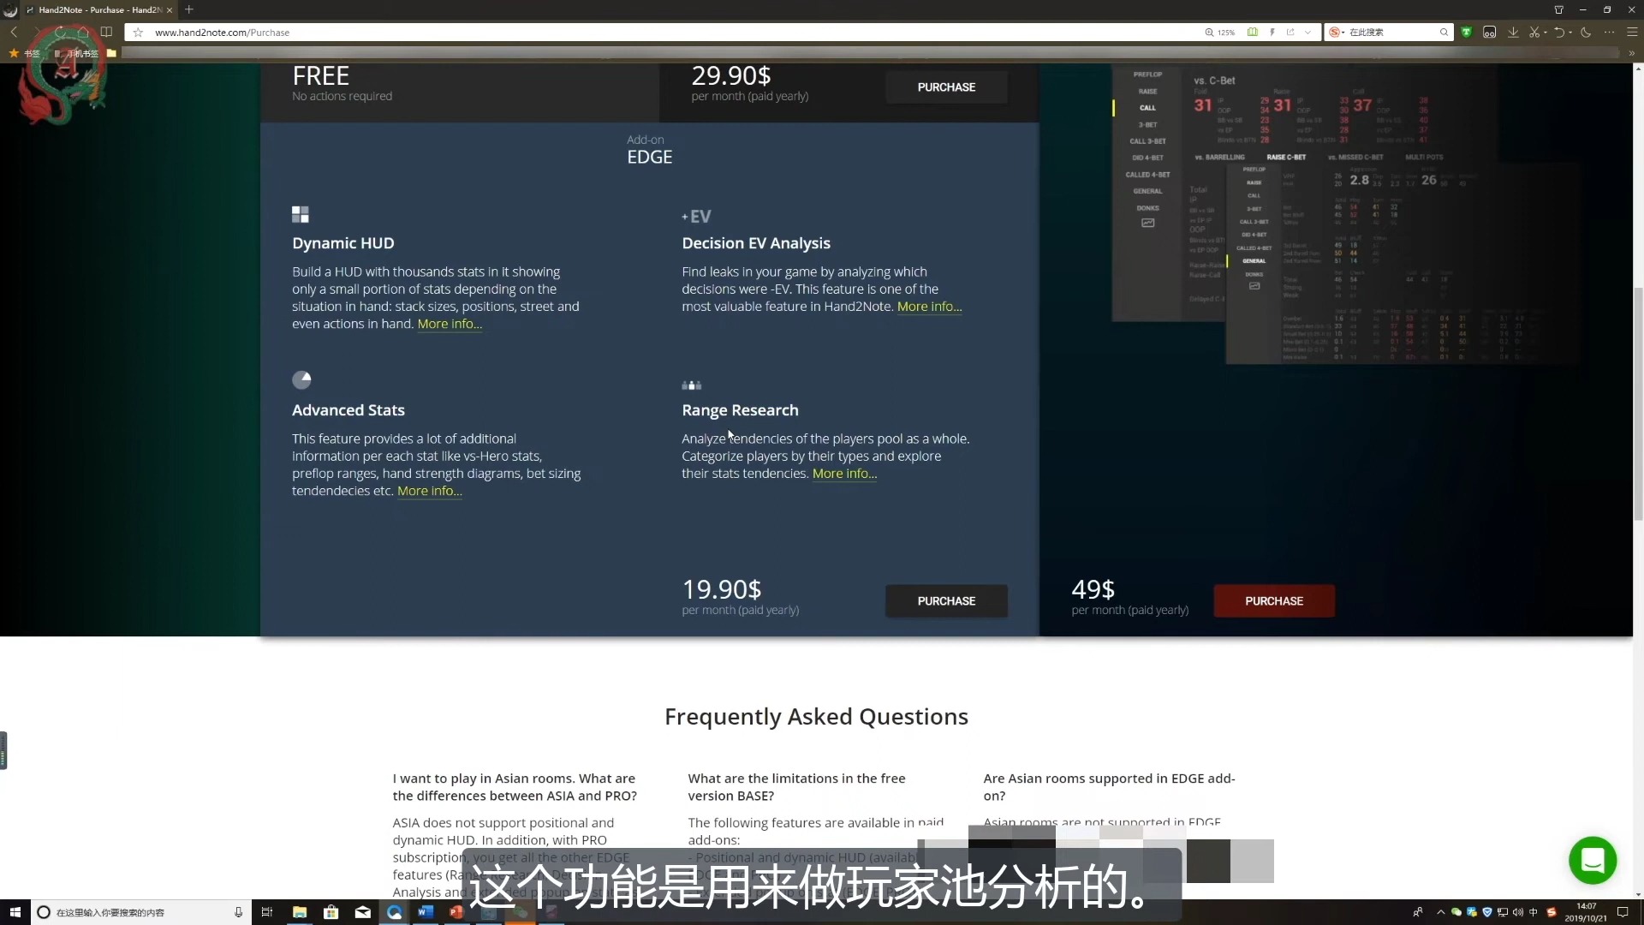Click PURCHASE button for 19.90$ EDGE add-on
Screen dimensions: 1644x925
(946, 601)
